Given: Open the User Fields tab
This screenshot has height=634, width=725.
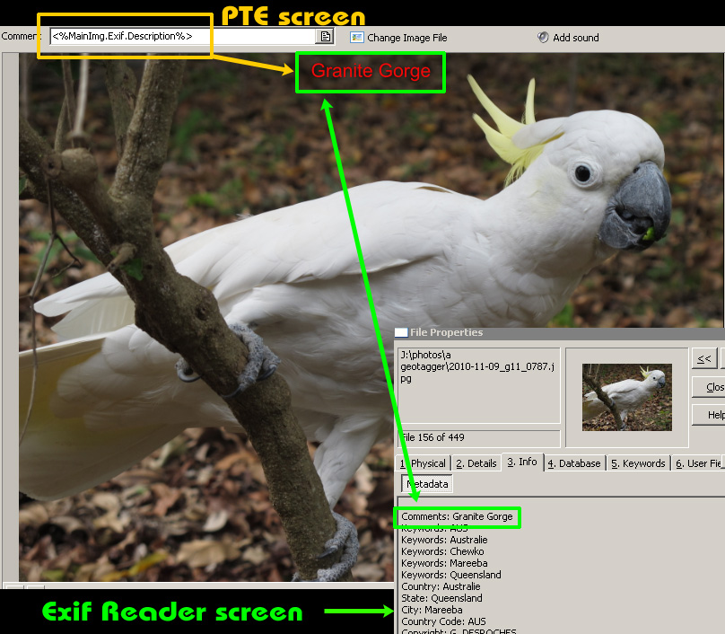Looking at the screenshot, I should click(698, 463).
